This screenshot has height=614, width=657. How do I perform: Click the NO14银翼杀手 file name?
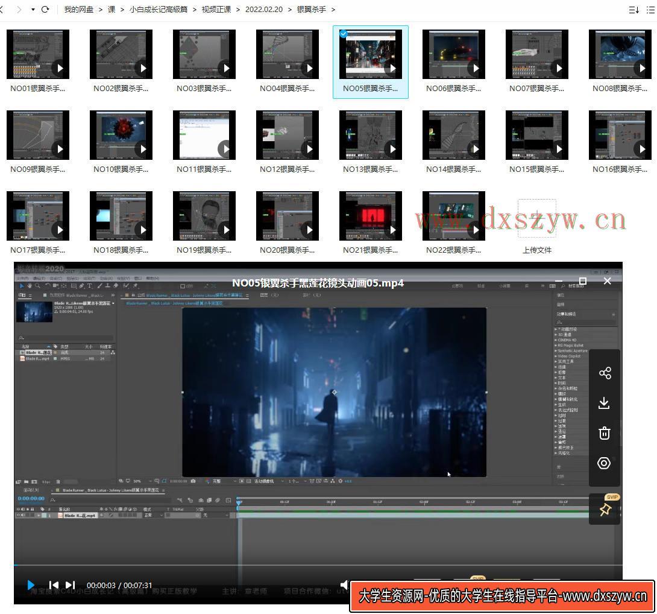[x=454, y=169]
